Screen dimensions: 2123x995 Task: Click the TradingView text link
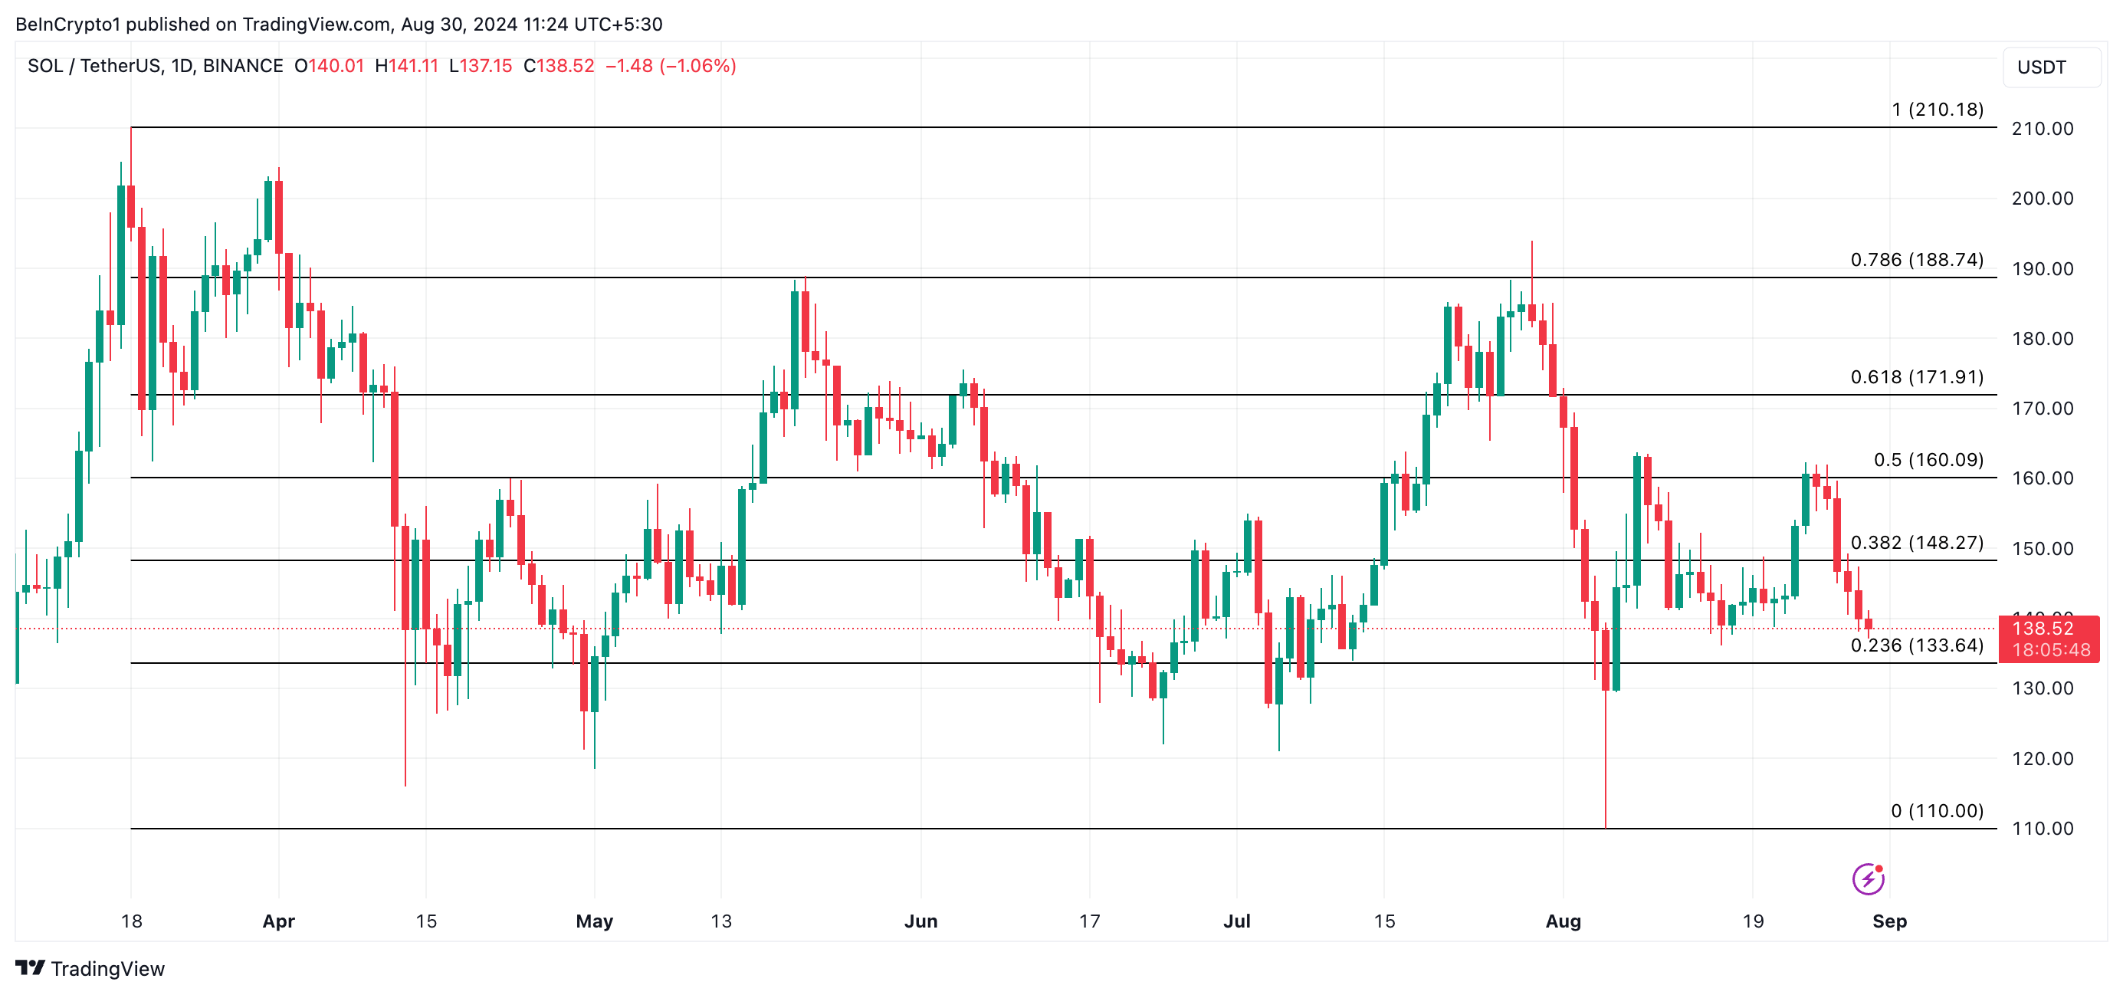(107, 969)
